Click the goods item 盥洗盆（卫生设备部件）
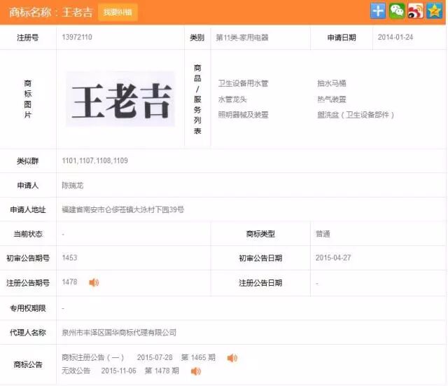This screenshot has width=448, height=386. [356, 115]
